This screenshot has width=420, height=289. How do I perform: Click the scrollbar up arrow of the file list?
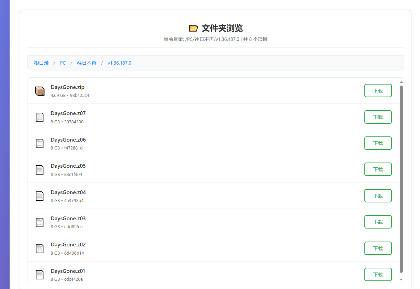click(x=401, y=82)
